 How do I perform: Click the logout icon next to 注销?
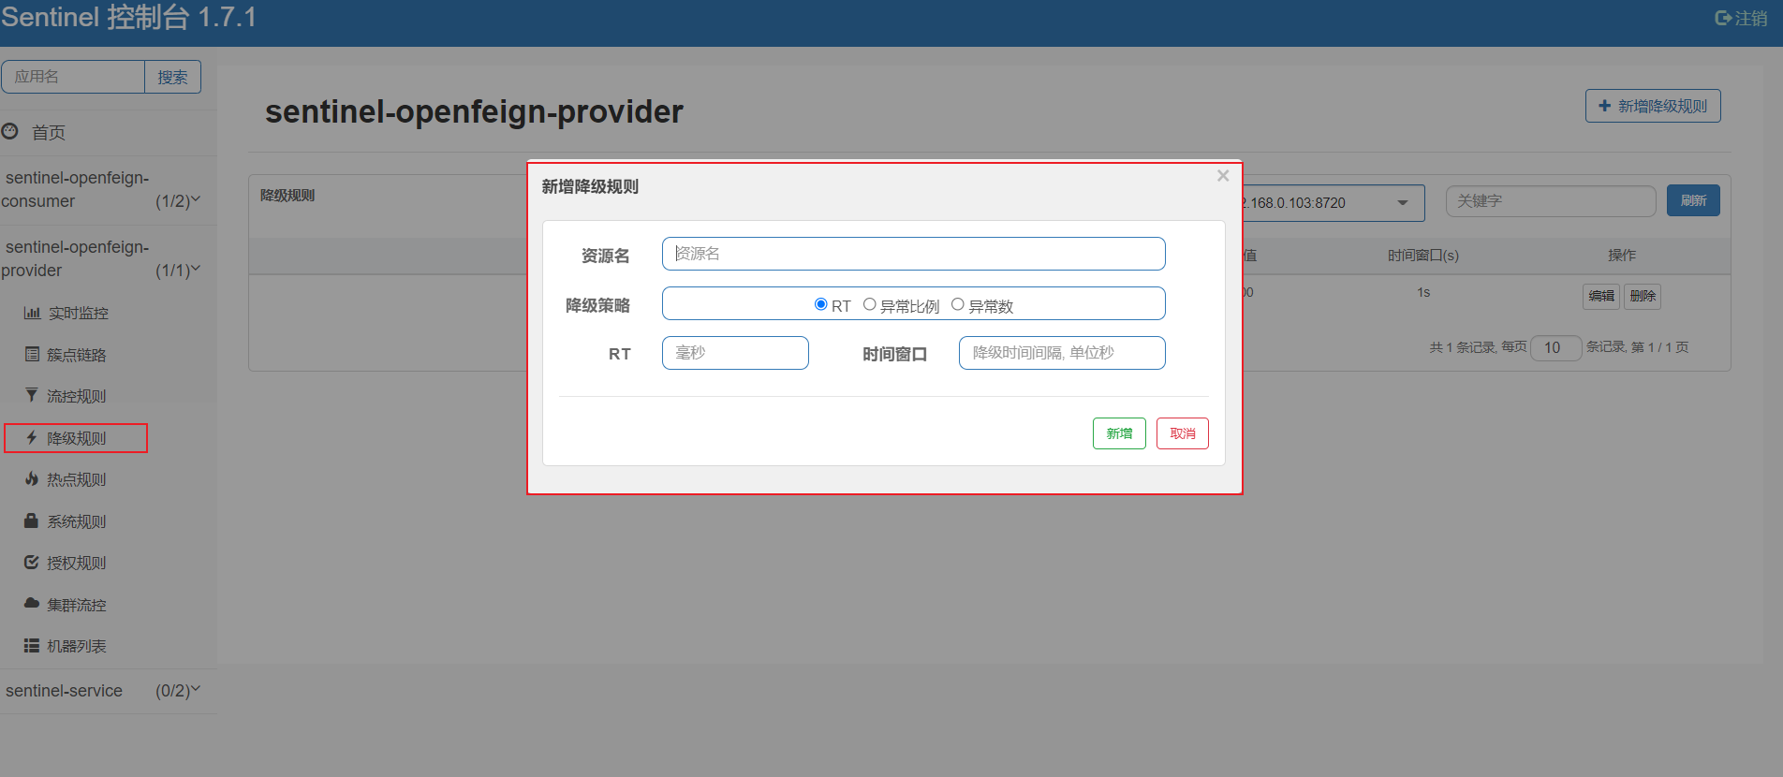point(1723,18)
